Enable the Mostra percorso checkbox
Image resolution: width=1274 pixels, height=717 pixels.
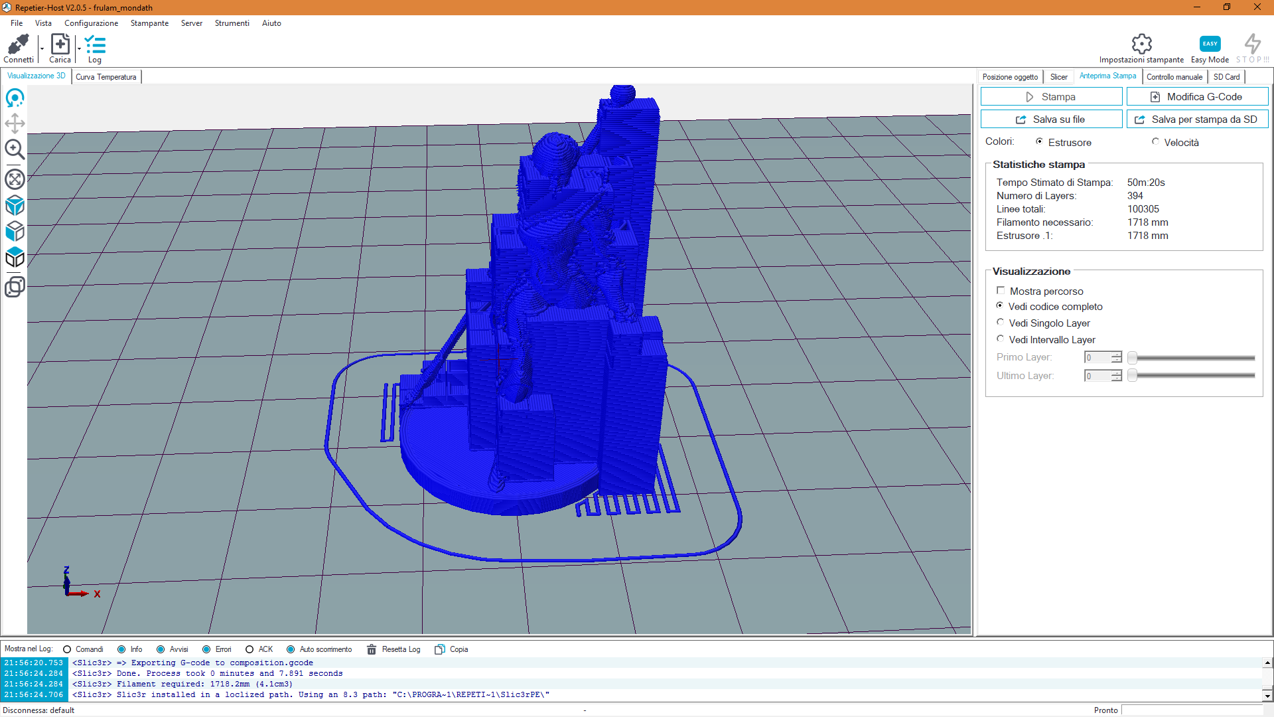pos(1001,291)
